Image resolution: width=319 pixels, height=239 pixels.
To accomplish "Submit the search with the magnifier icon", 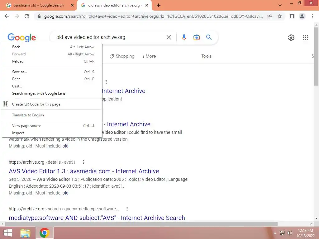I will coord(209,37).
